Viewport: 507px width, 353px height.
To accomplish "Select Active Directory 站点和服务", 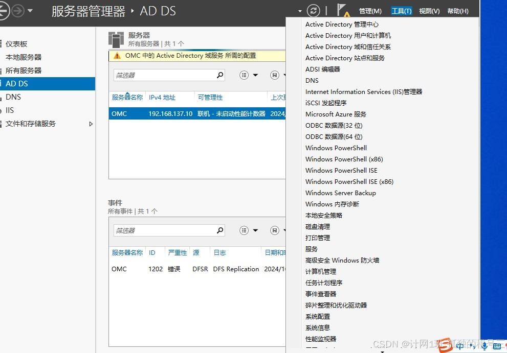I will (x=345, y=58).
